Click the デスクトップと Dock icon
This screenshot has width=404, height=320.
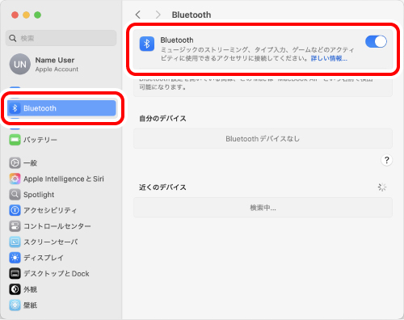point(15,273)
